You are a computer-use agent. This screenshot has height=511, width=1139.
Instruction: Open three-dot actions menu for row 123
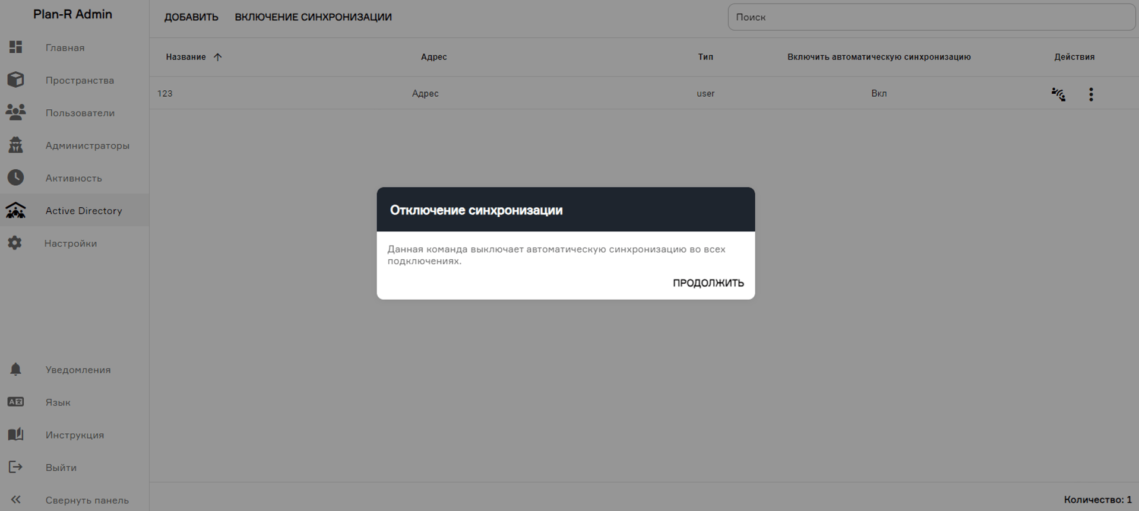point(1091,94)
